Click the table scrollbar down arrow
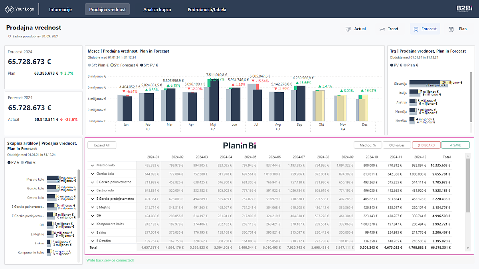 468,248
